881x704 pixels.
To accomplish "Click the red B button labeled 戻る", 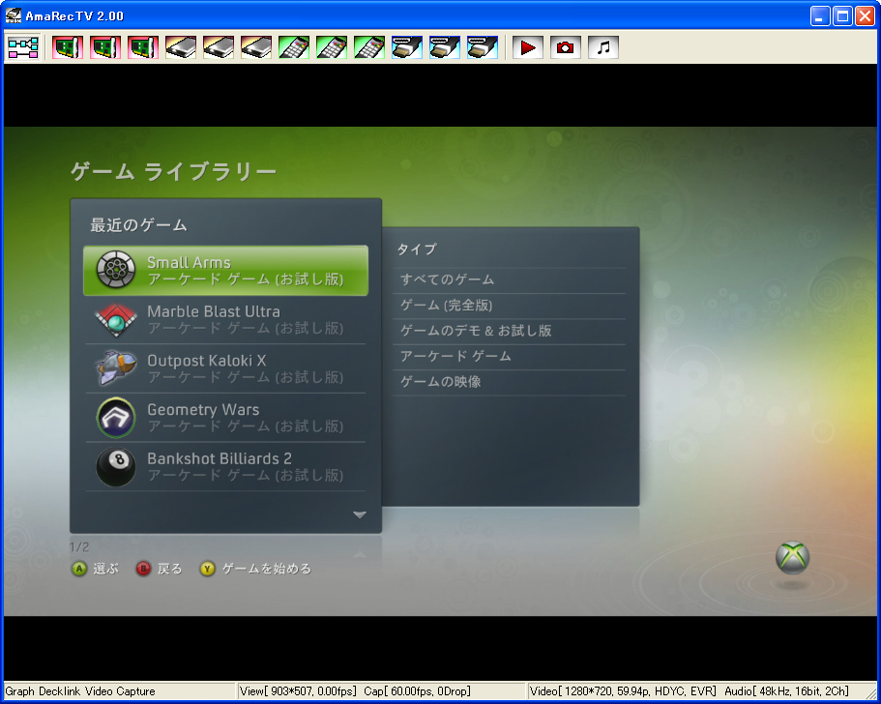I will coord(143,570).
